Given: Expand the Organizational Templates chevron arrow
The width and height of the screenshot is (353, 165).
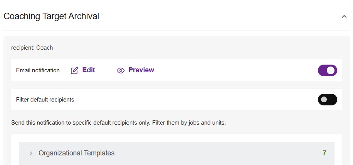Looking at the screenshot, I should (x=31, y=153).
